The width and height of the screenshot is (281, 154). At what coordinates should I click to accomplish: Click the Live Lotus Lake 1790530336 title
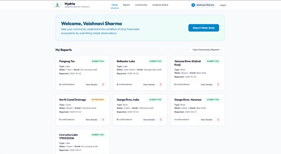[x=68, y=137]
